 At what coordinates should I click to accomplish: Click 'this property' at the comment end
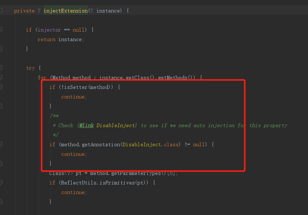pos(268,125)
